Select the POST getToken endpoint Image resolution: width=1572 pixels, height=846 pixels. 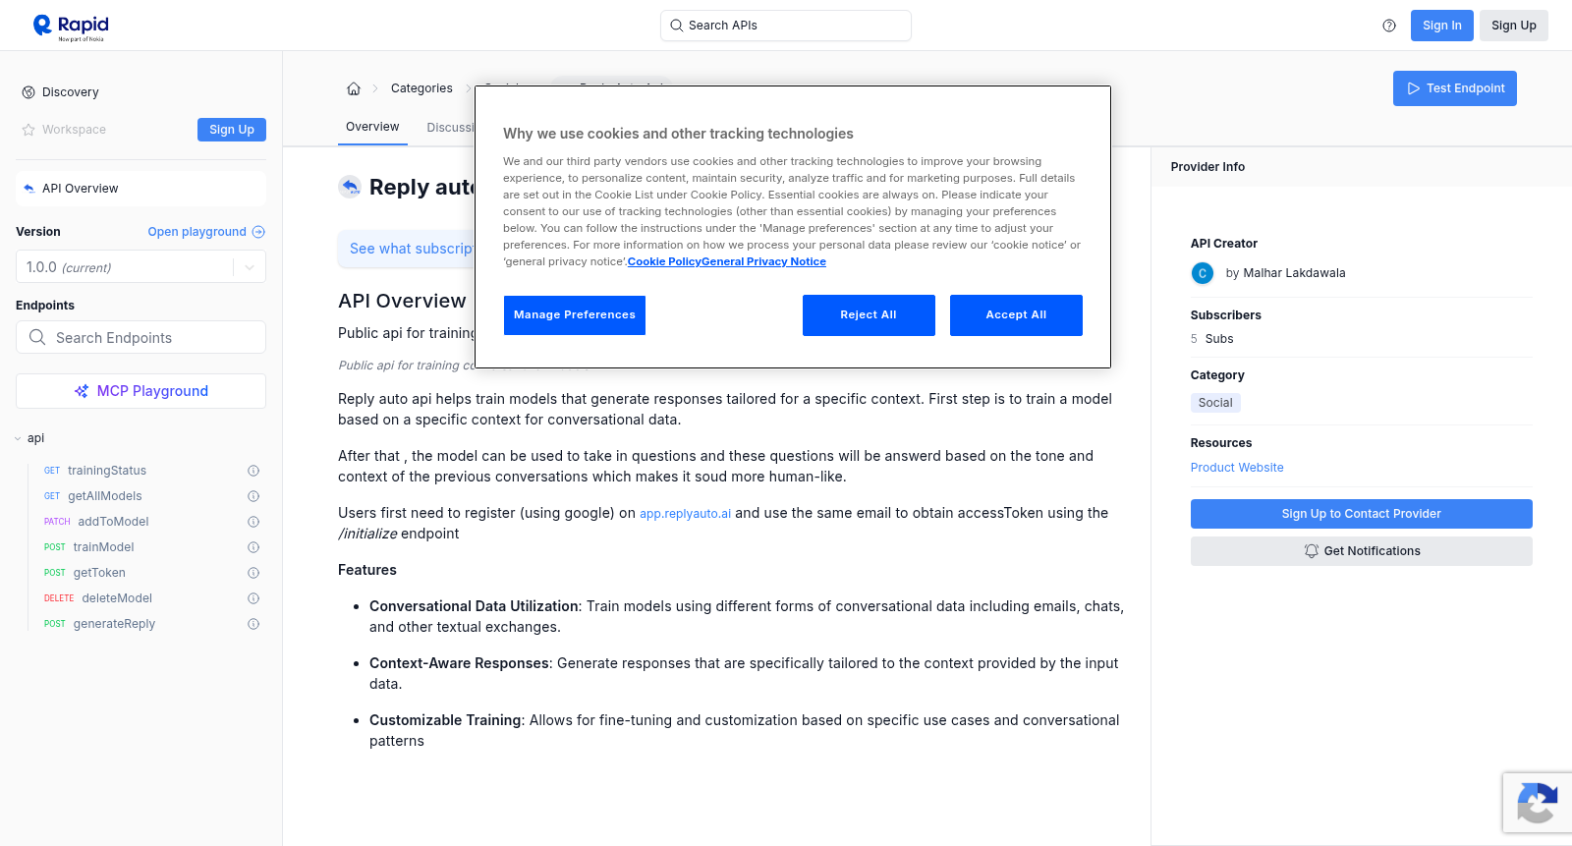(x=84, y=573)
